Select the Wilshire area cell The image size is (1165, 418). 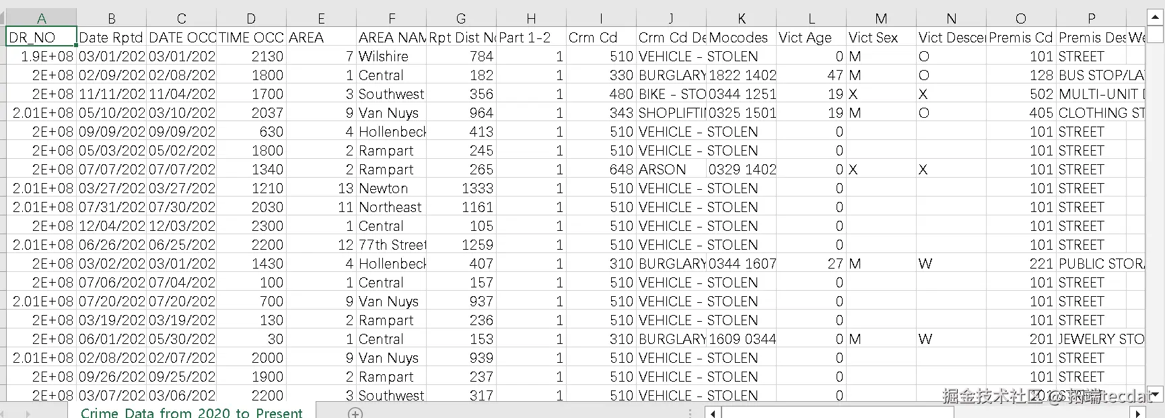392,56
